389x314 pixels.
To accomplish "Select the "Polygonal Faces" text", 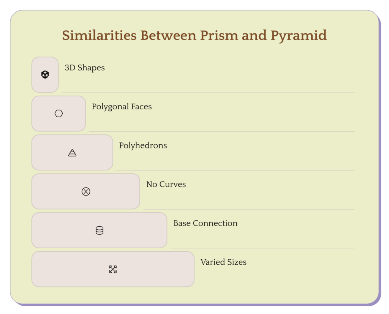I will (x=122, y=107).
